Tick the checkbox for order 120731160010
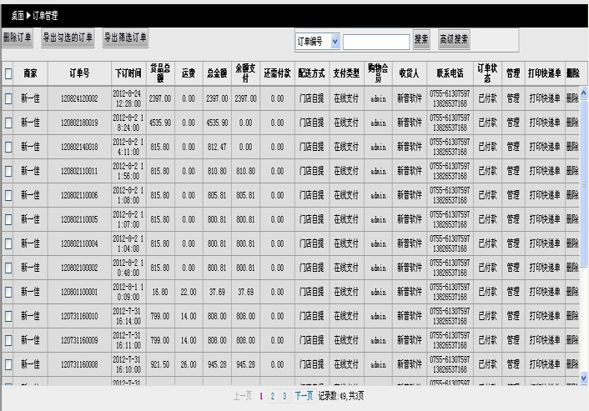Viewport: 589px width, 411px height. 8,316
